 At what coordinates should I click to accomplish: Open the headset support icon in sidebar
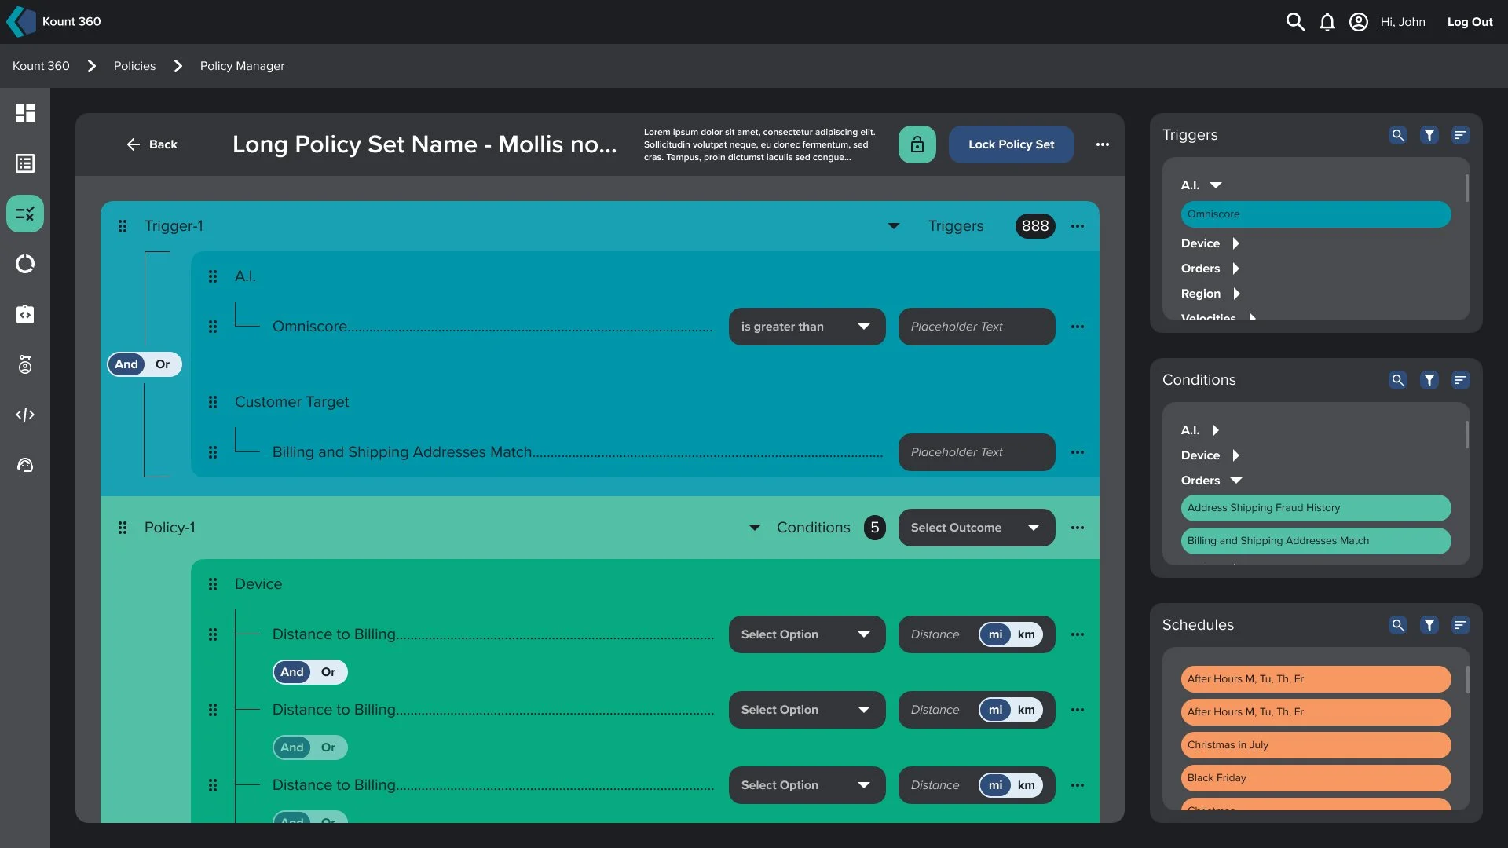25,465
